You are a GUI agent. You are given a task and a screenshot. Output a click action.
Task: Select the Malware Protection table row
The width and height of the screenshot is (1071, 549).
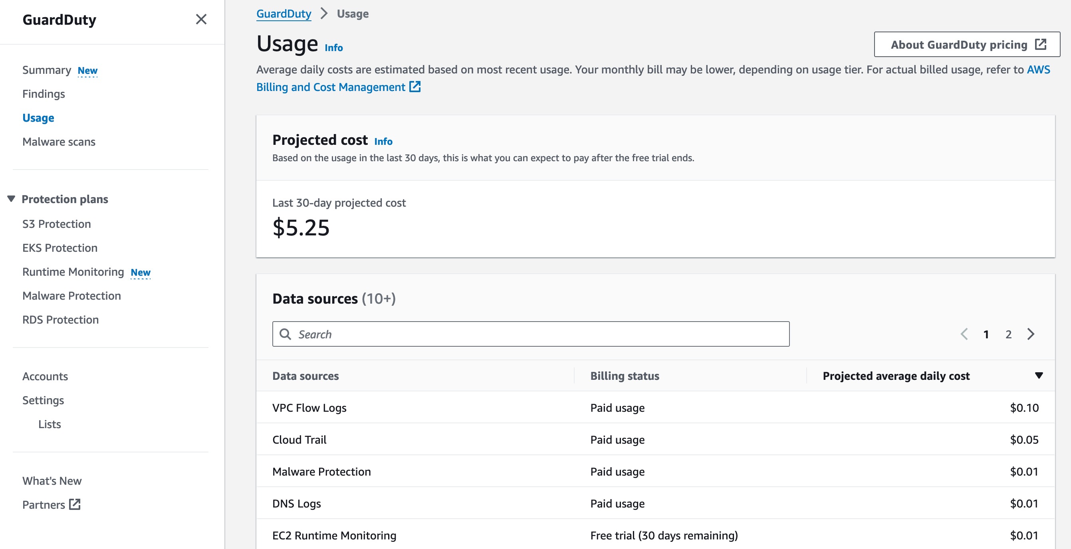click(x=655, y=471)
